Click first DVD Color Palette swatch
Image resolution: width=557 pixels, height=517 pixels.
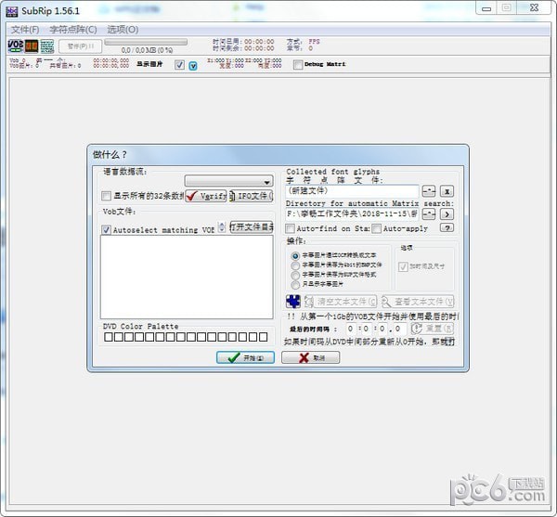(109, 337)
